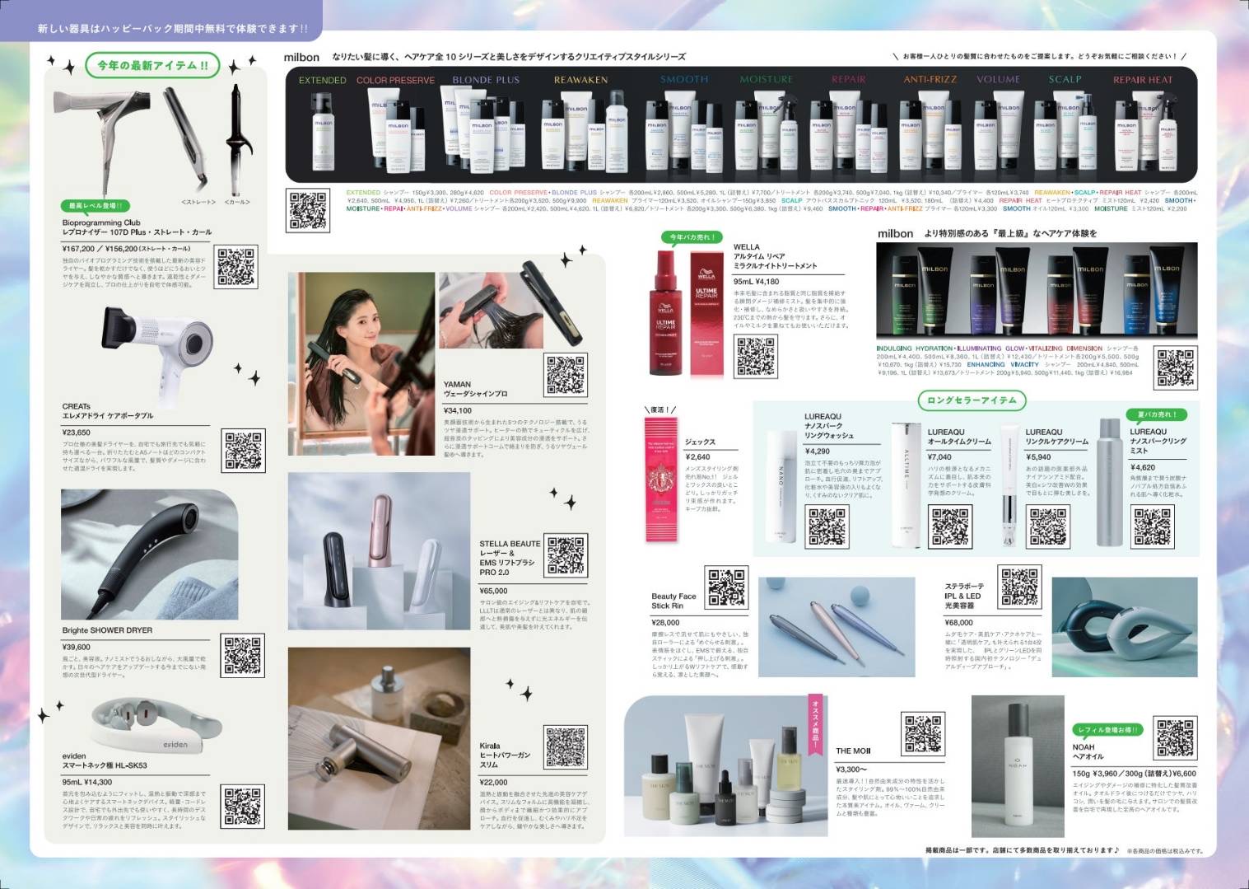Select the EXTENDED series label in milbon banner
Screen dimensions: 1249x889
coord(322,80)
